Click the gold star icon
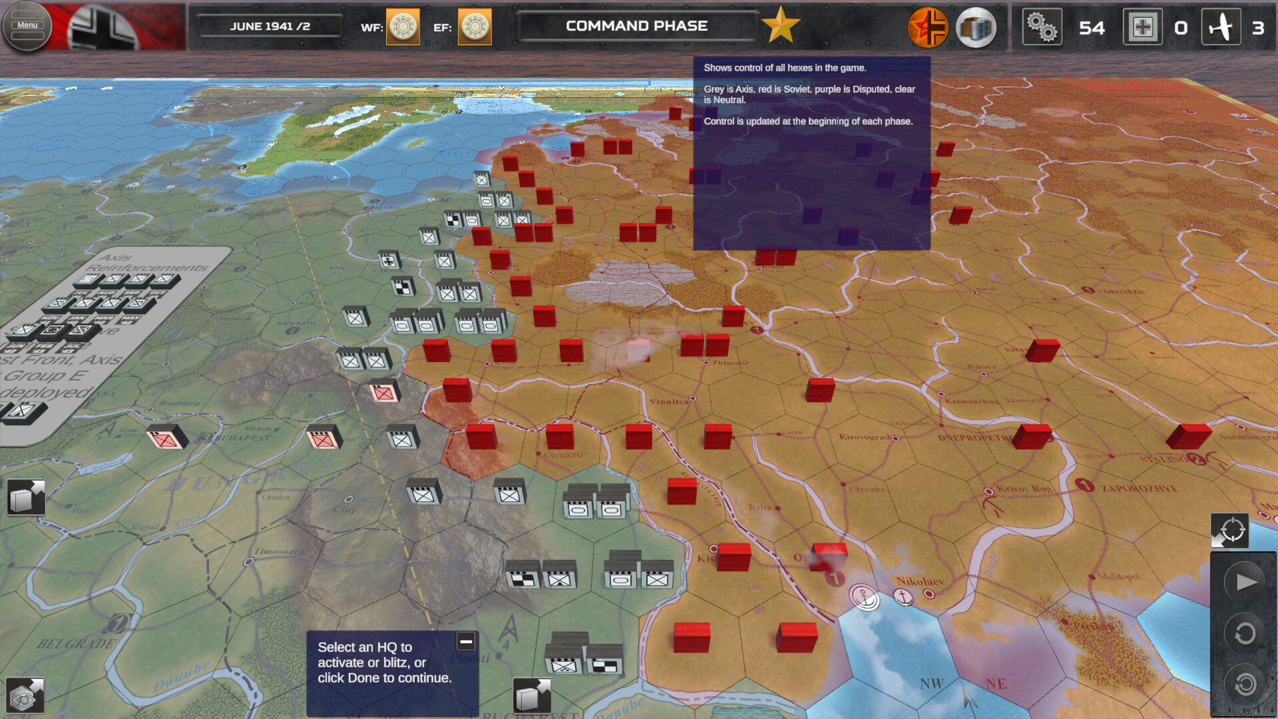This screenshot has height=719, width=1278. pyautogui.click(x=781, y=25)
